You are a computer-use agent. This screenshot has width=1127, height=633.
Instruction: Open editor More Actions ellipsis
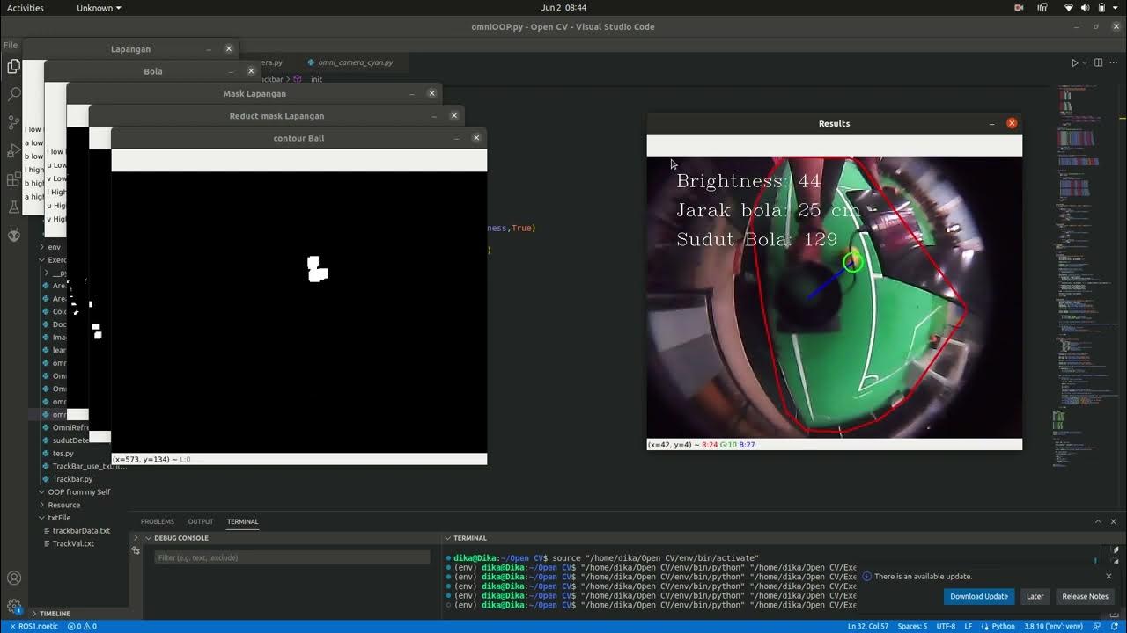click(x=1114, y=62)
